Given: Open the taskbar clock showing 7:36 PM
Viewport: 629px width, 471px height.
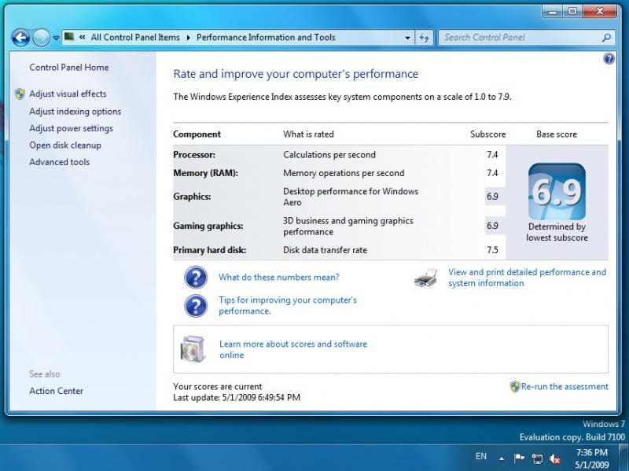Looking at the screenshot, I should tap(592, 458).
